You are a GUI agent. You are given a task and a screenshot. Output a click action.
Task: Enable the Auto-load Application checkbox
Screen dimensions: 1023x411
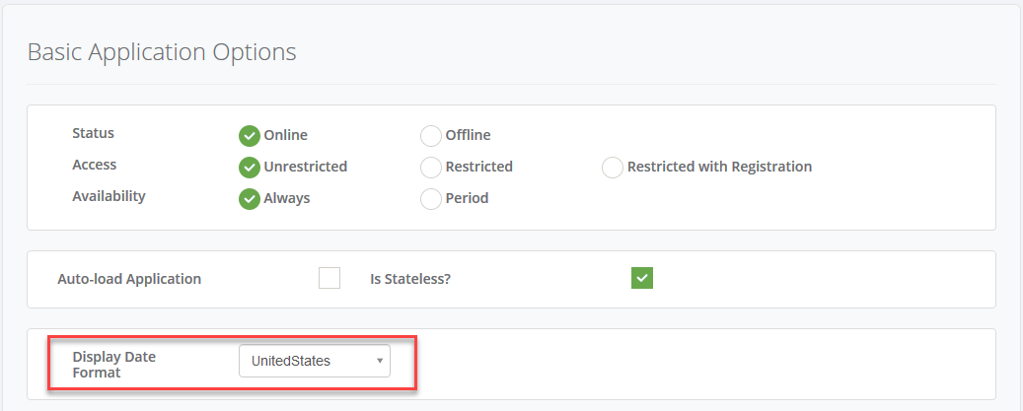click(x=329, y=278)
